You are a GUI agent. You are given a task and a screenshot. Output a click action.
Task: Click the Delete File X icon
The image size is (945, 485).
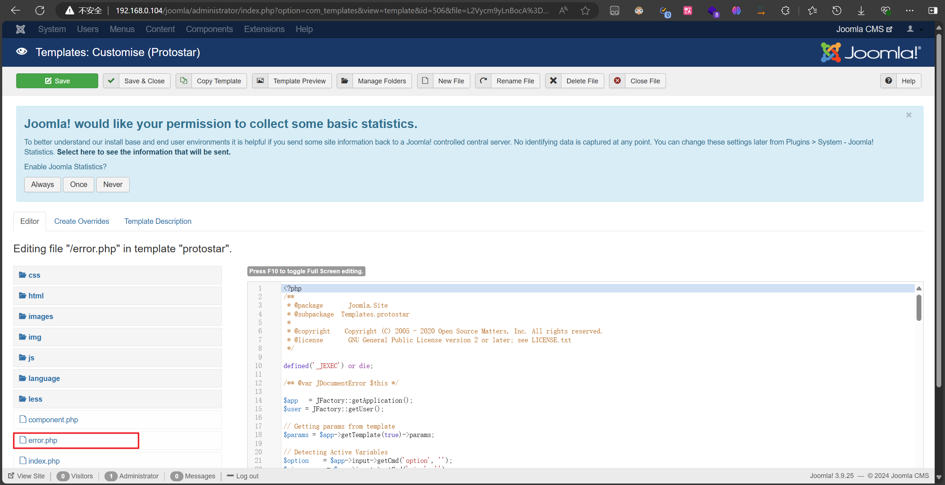[553, 81]
